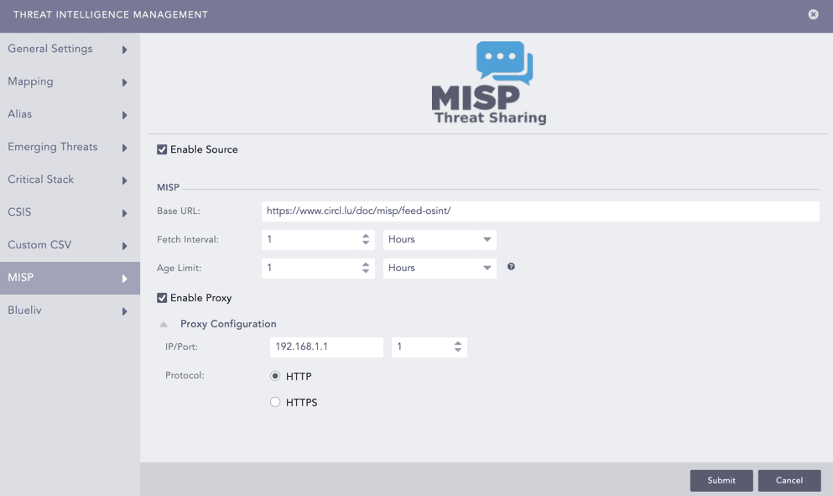Select the HTTP protocol radio button
The width and height of the screenshot is (833, 496).
pos(275,377)
